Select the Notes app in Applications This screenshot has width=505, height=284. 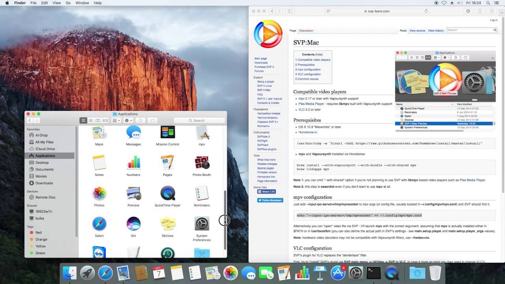tap(99, 163)
